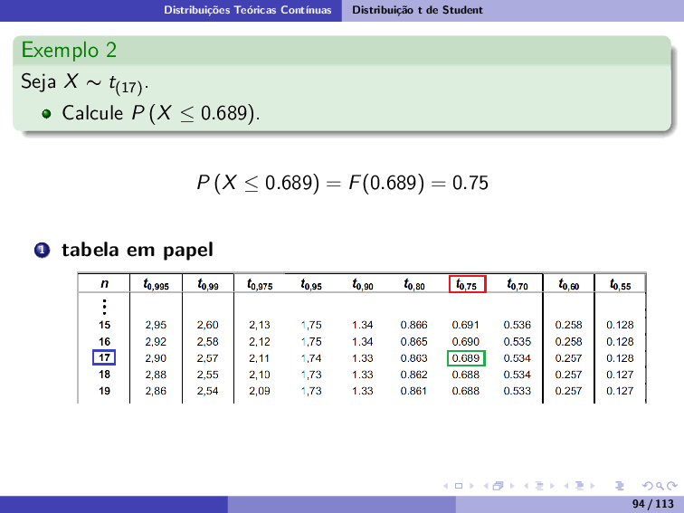Click value 0.866 in row 15

coord(414,325)
